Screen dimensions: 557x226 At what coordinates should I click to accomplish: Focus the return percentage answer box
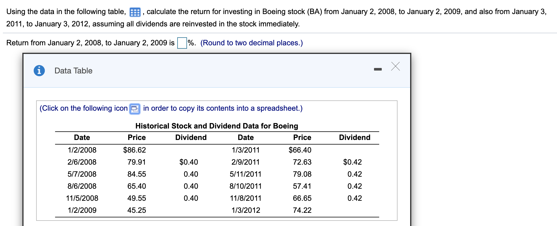click(x=182, y=43)
